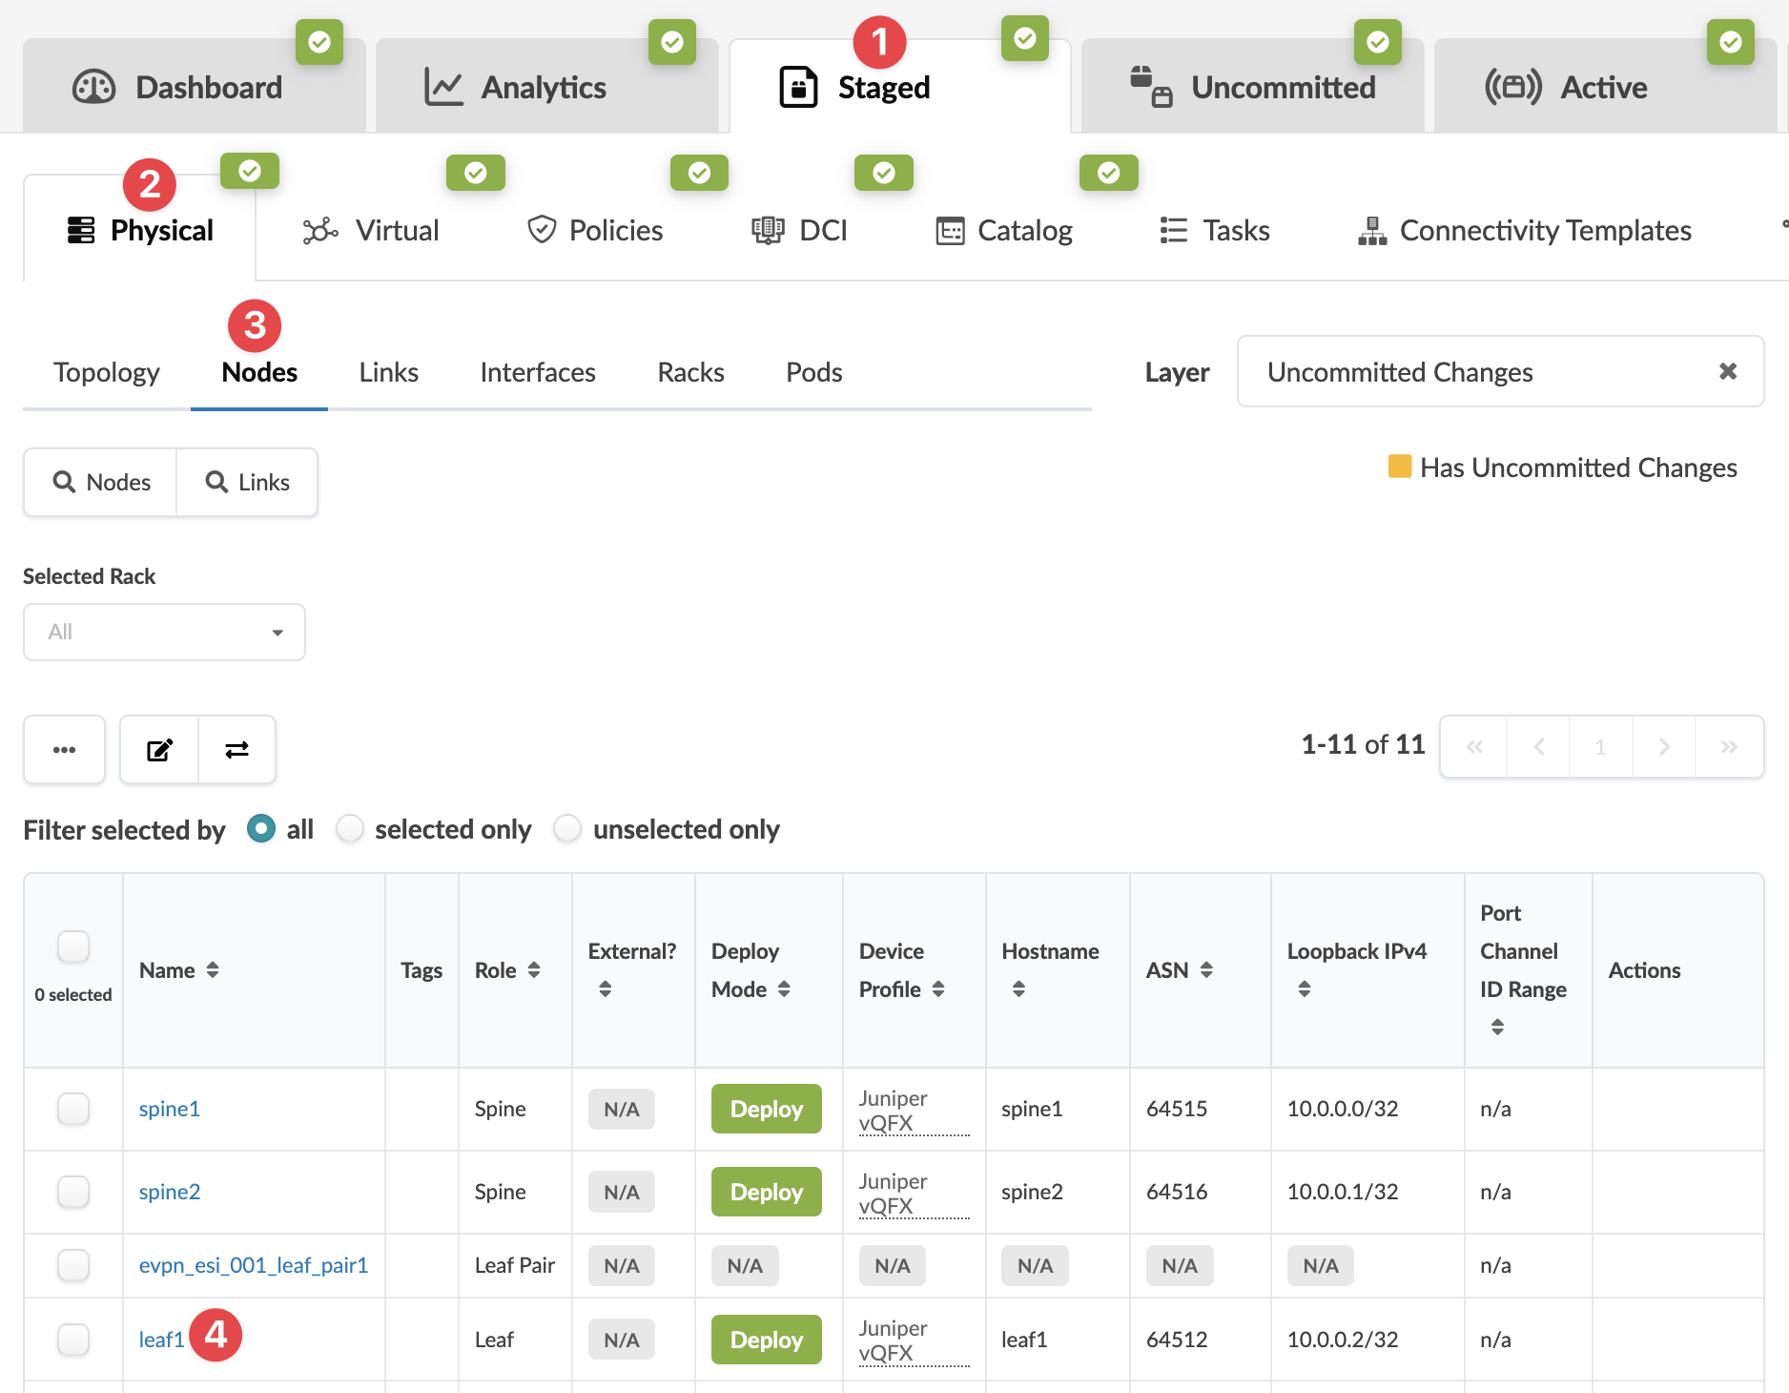Choose the 'unselected only' filter radio
This screenshot has width=1789, height=1393.
point(567,829)
